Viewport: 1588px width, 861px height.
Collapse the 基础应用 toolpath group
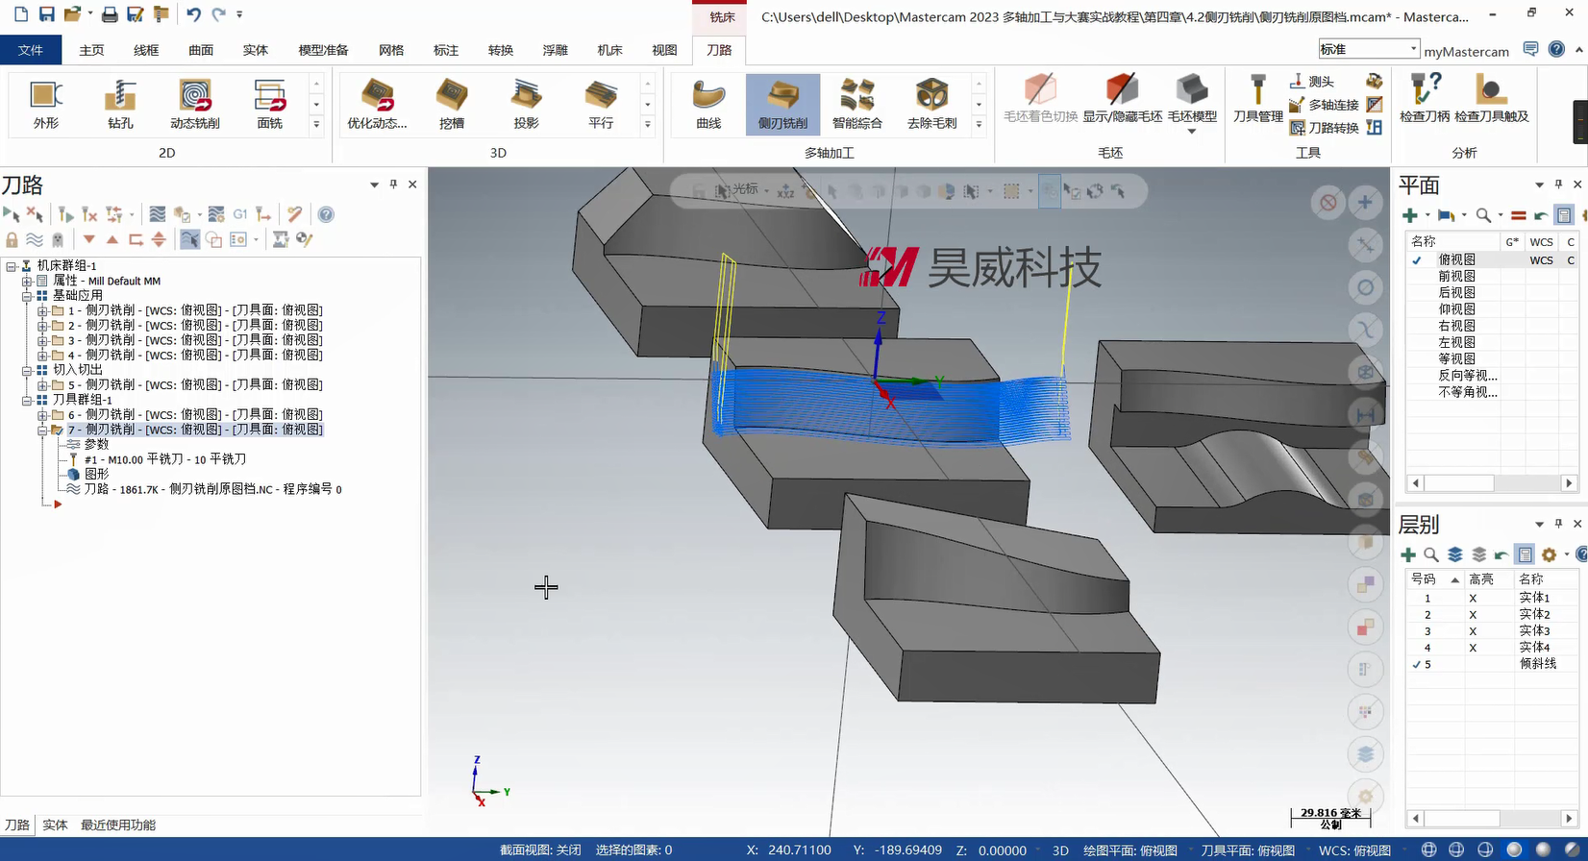27,296
